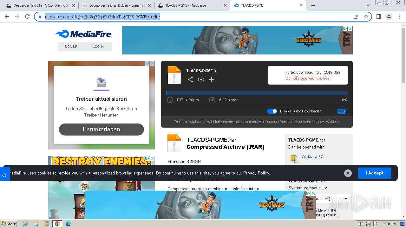Open the Windows Start menu
Image resolution: width=406 pixels, height=228 pixels.
9,224
